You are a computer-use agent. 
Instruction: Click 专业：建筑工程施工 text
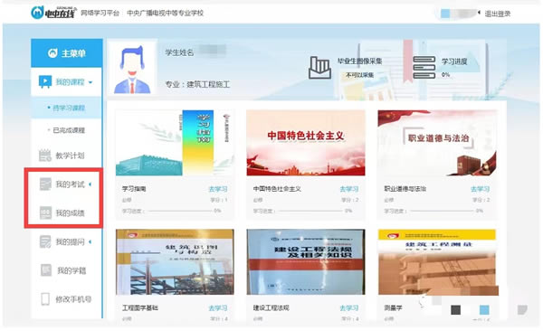point(197,84)
